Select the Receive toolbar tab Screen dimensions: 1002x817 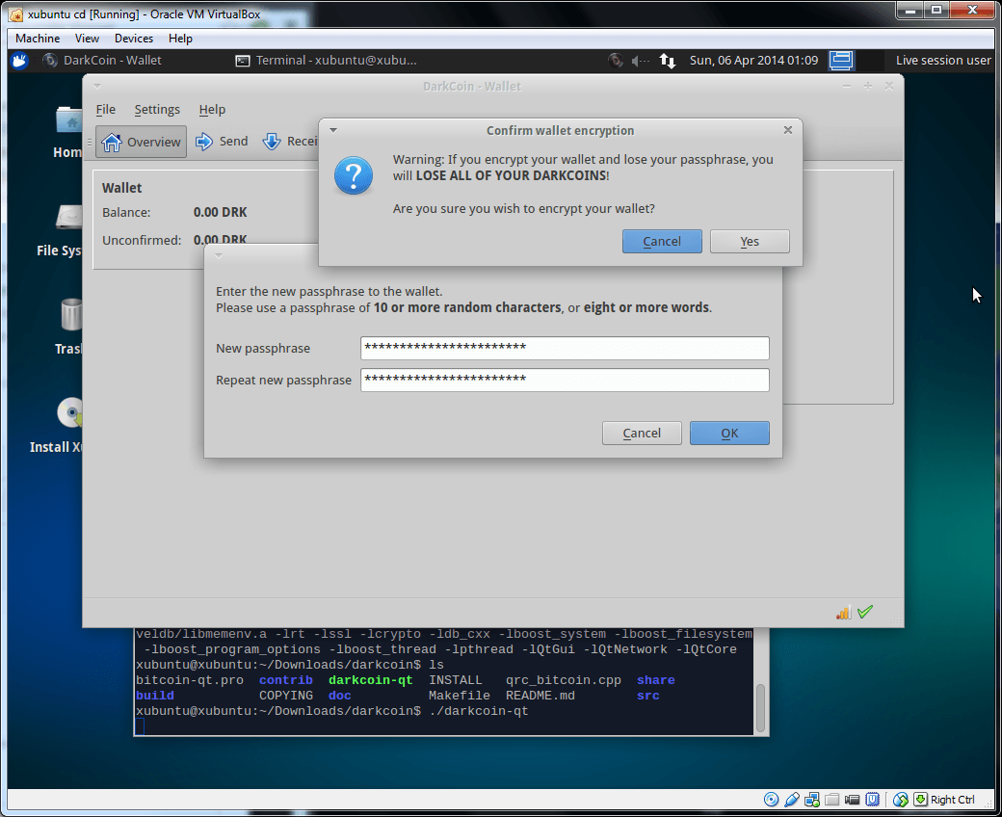(x=289, y=142)
